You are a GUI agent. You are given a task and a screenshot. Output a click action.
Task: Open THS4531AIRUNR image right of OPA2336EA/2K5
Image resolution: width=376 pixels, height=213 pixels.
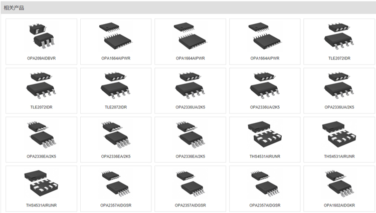coord(265,134)
